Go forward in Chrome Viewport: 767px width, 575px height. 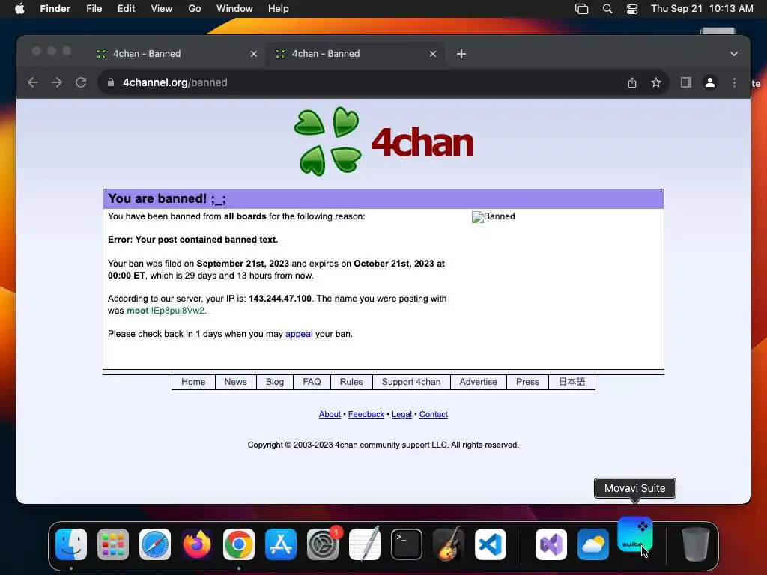pos(57,82)
